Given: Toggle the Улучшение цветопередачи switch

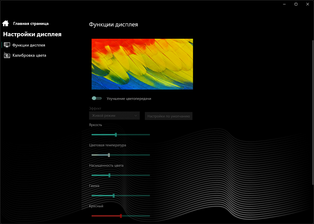Looking at the screenshot, I should pos(97,98).
